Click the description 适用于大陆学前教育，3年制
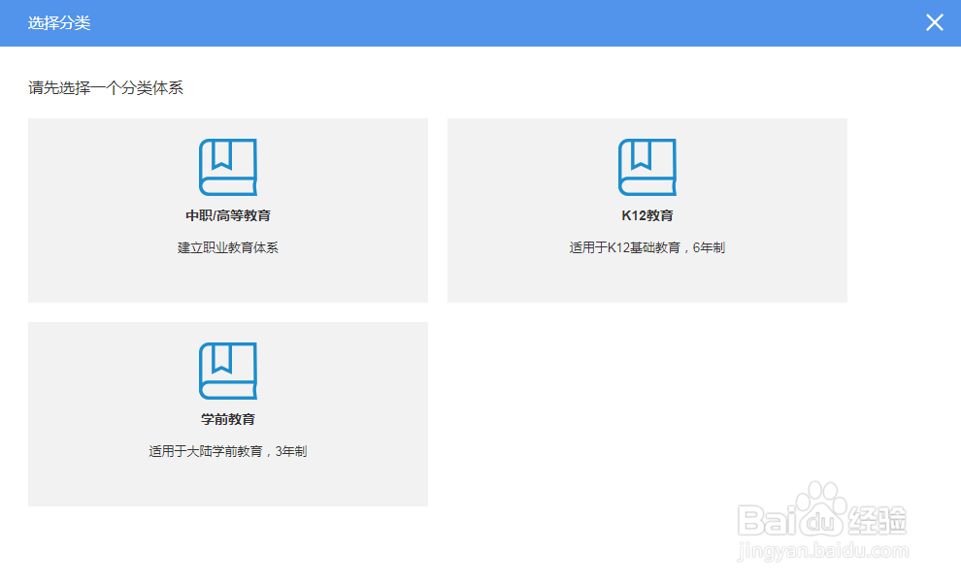 tap(228, 450)
